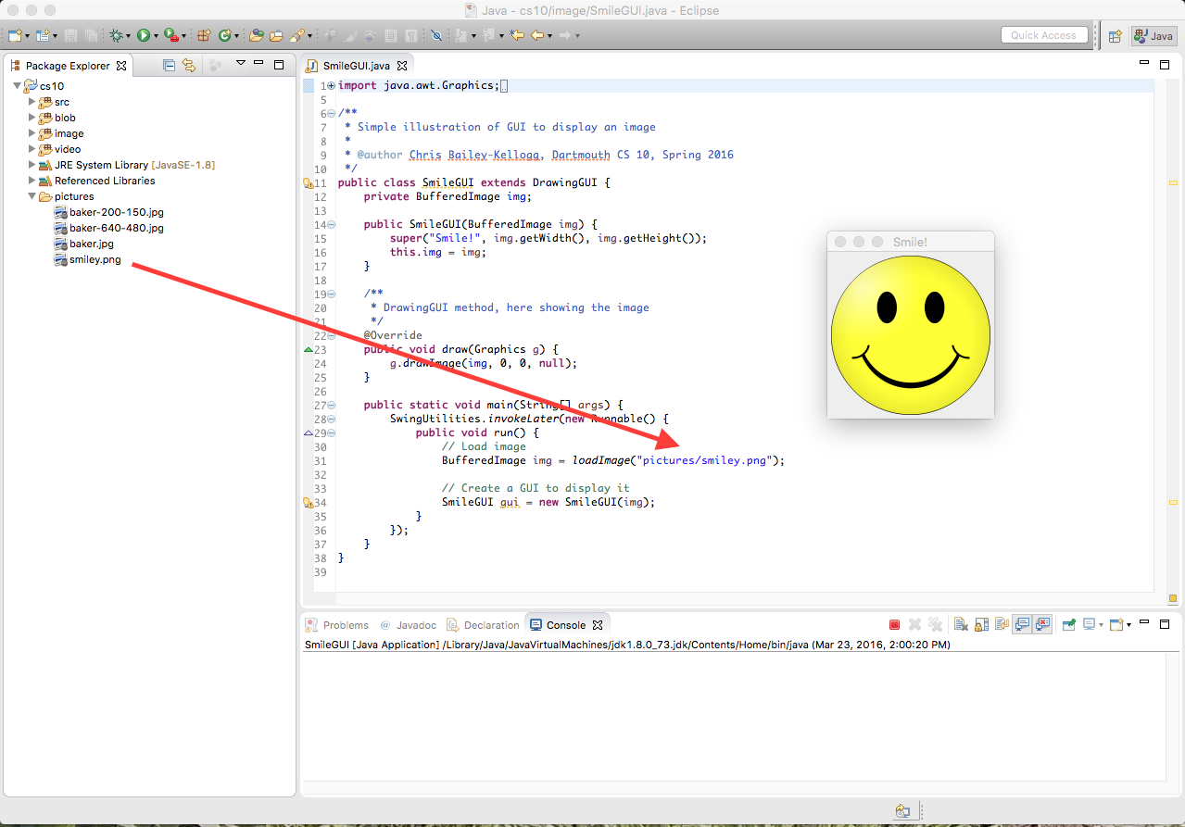Click the Pin Console icon
This screenshot has height=827, width=1185.
(x=1068, y=625)
